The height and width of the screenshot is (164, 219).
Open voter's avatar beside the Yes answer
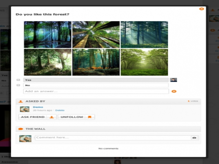click(x=173, y=80)
